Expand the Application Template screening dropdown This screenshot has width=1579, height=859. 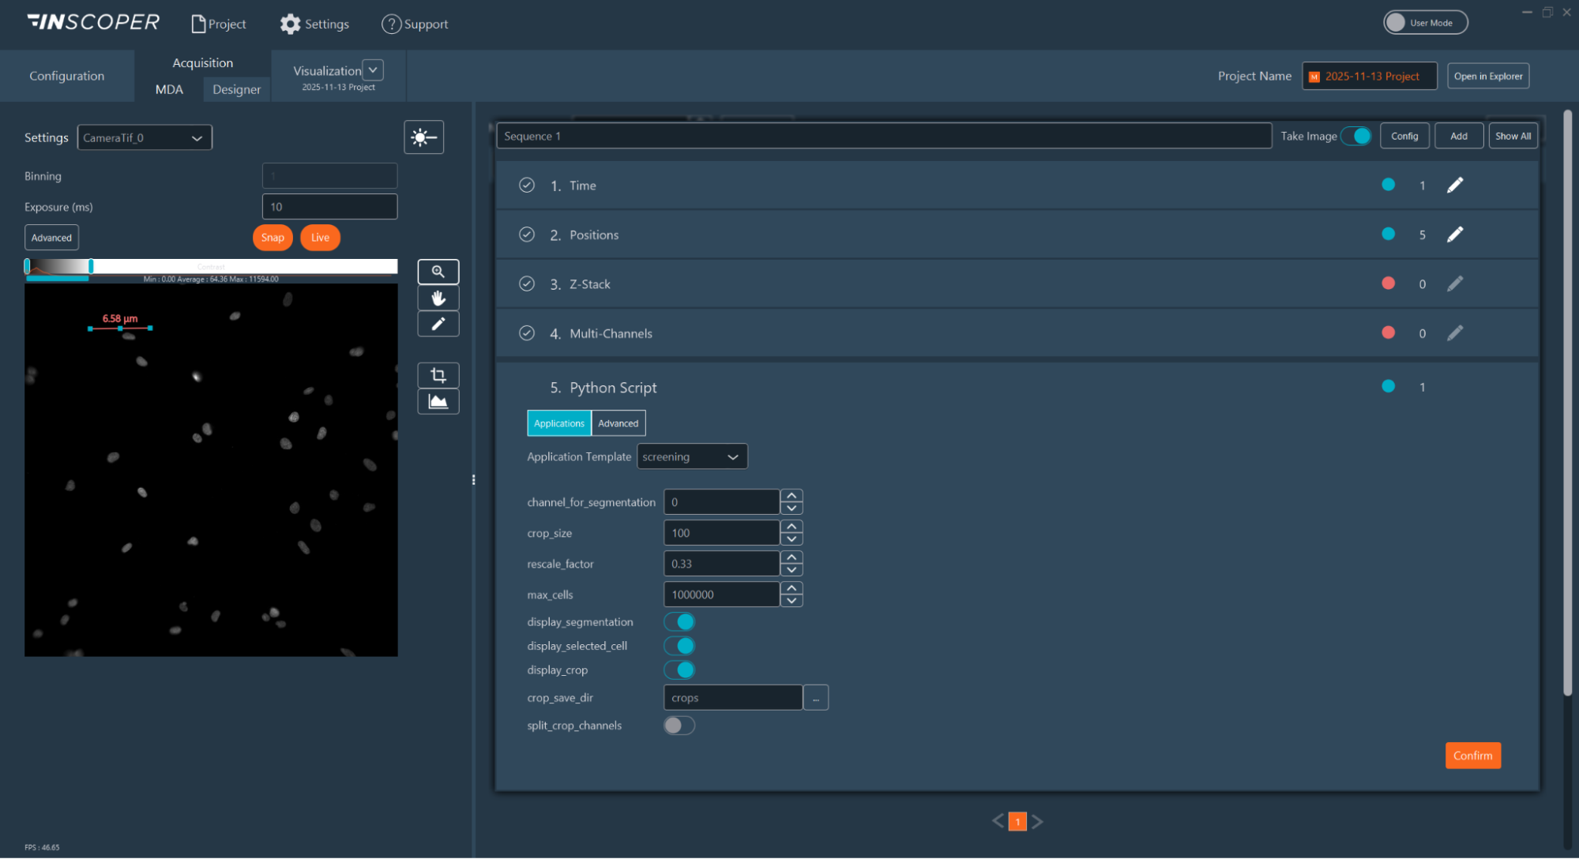692,456
